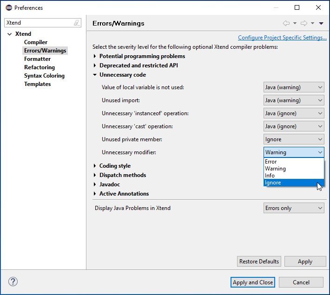The width and height of the screenshot is (330, 295).
Task: Expand Potential programming problems section
Action: click(x=95, y=56)
